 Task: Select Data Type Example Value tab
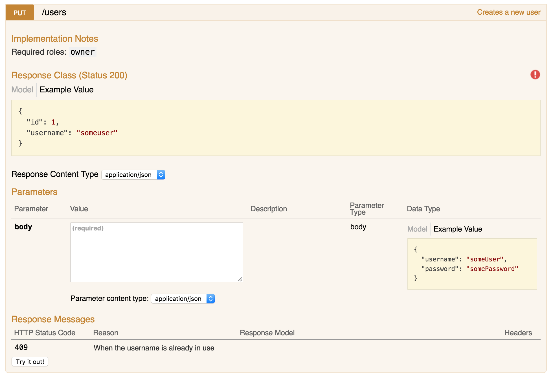458,229
